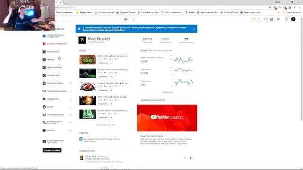Open the Тренды sidebar icon
303x170 pixels.
tap(44, 59)
